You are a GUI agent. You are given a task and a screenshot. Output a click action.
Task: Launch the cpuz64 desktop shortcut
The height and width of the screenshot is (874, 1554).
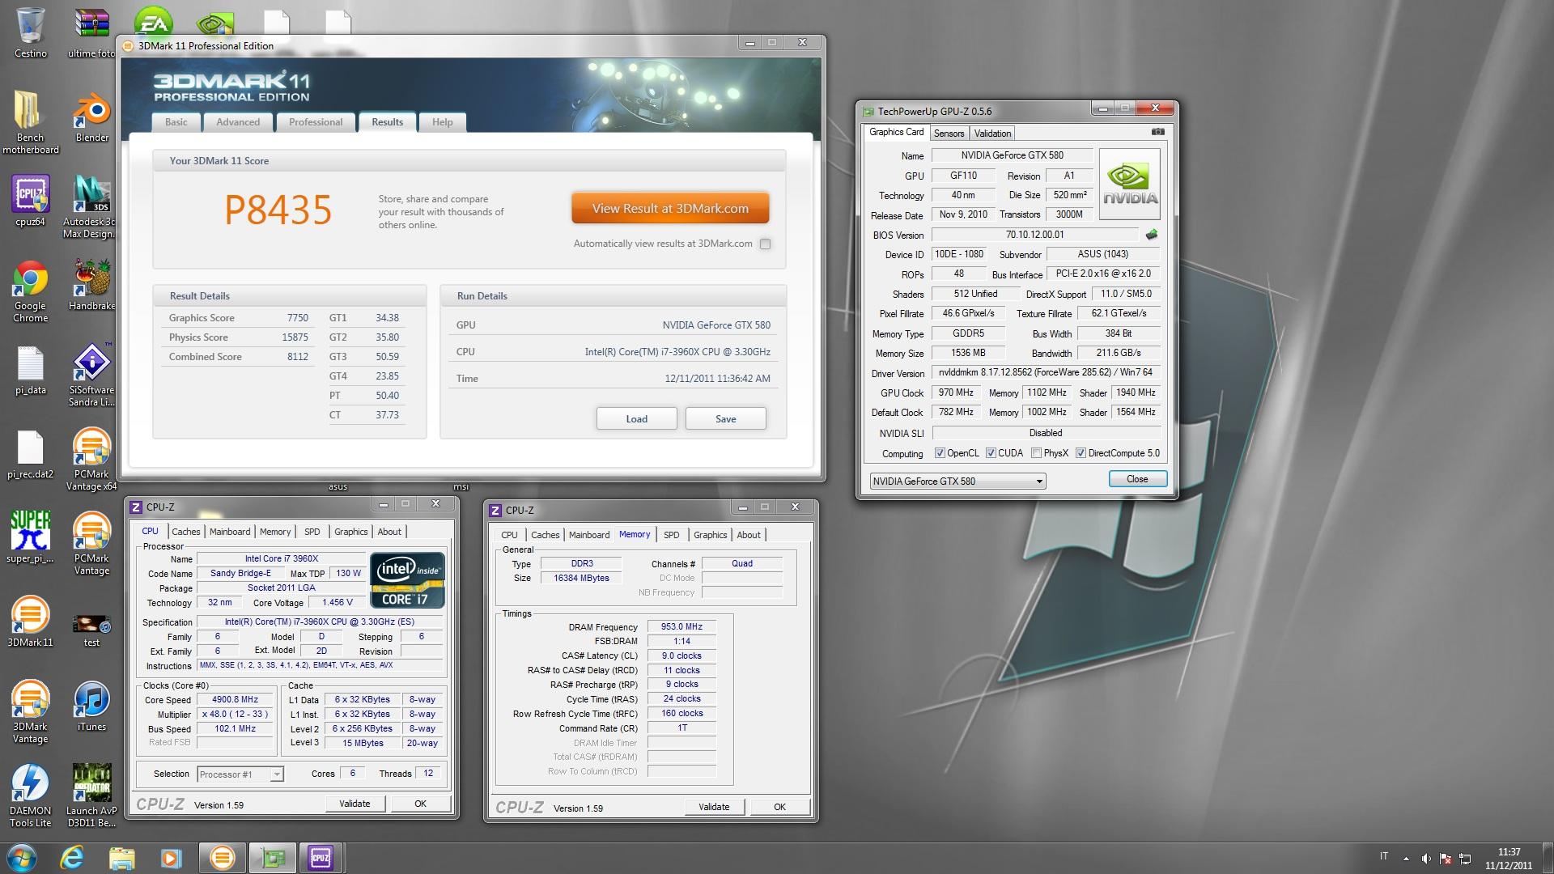tap(30, 201)
